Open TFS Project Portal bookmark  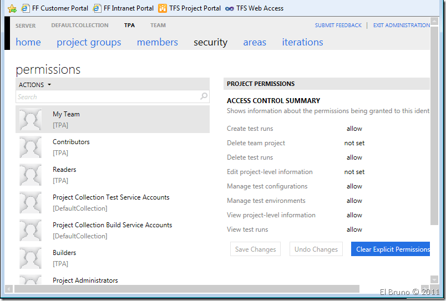pos(189,8)
